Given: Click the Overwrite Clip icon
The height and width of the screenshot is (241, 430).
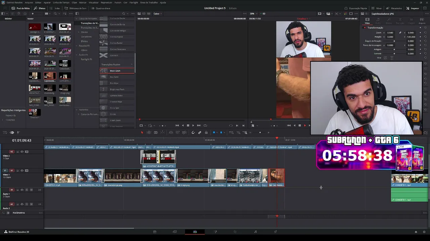Looking at the screenshot, I should coord(178,133).
